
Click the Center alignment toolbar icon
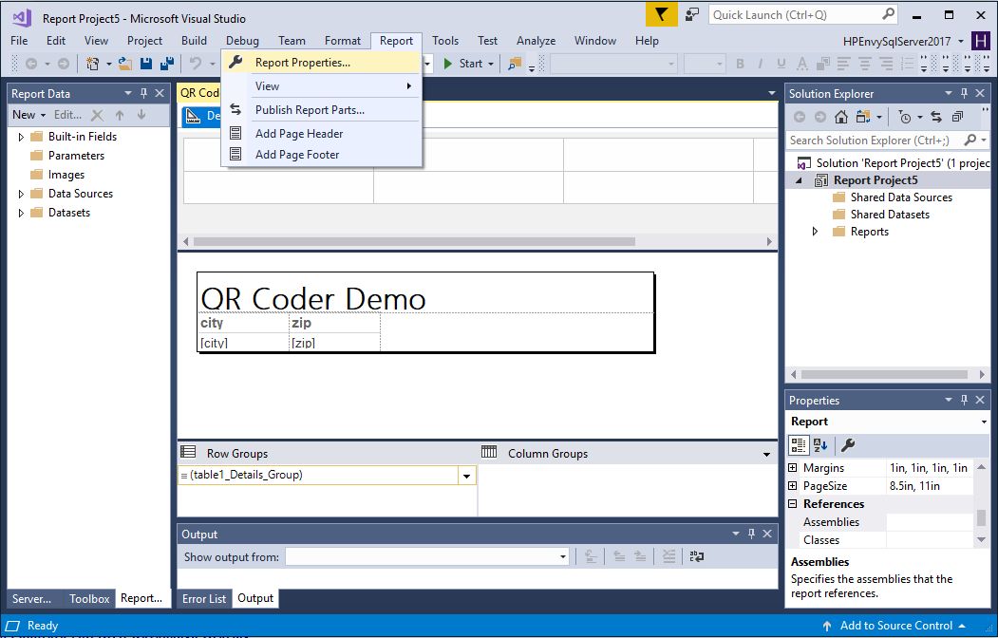point(865,64)
